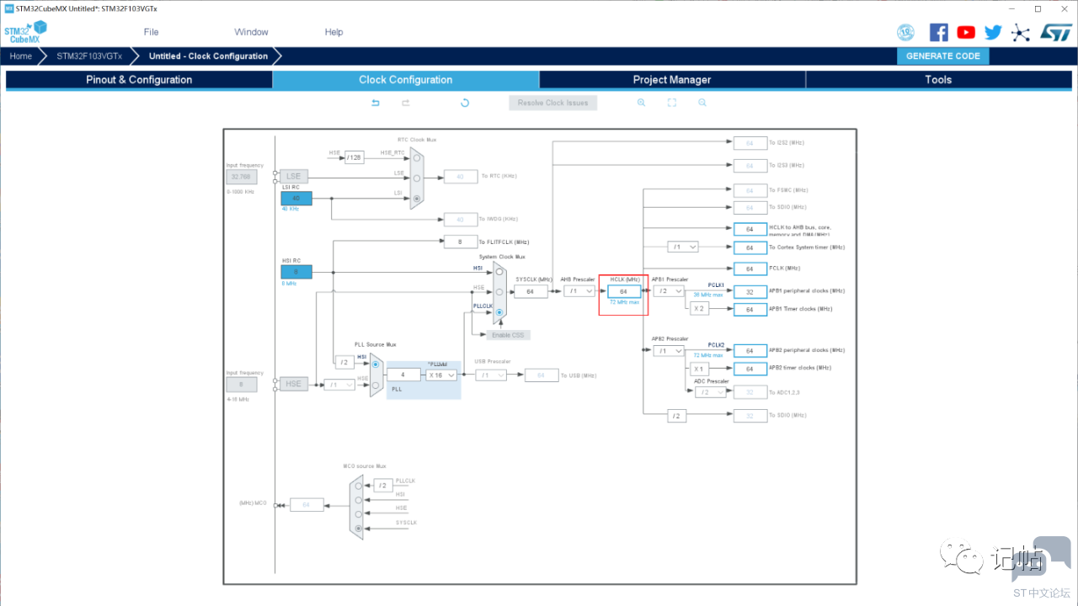Screen dimensions: 1078x606
Task: Click the Enable CSS button
Action: (506, 335)
